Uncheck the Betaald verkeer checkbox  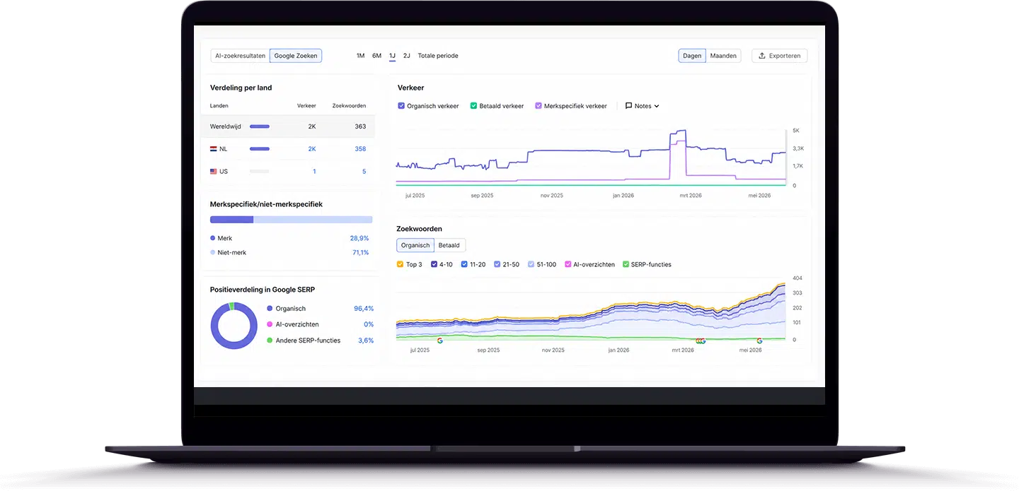[473, 106]
